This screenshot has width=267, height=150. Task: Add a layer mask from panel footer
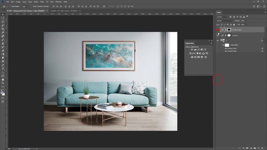(x=247, y=148)
